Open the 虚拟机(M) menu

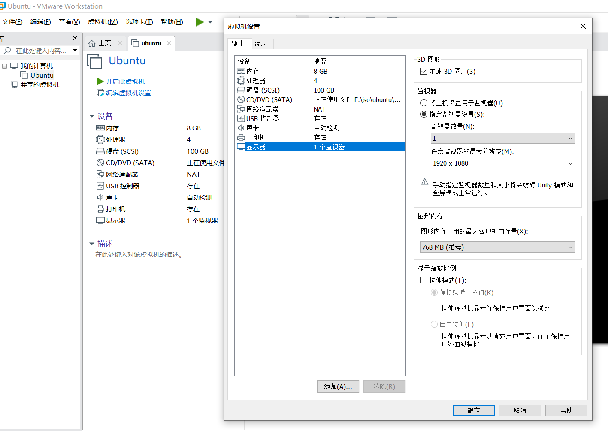click(x=103, y=22)
